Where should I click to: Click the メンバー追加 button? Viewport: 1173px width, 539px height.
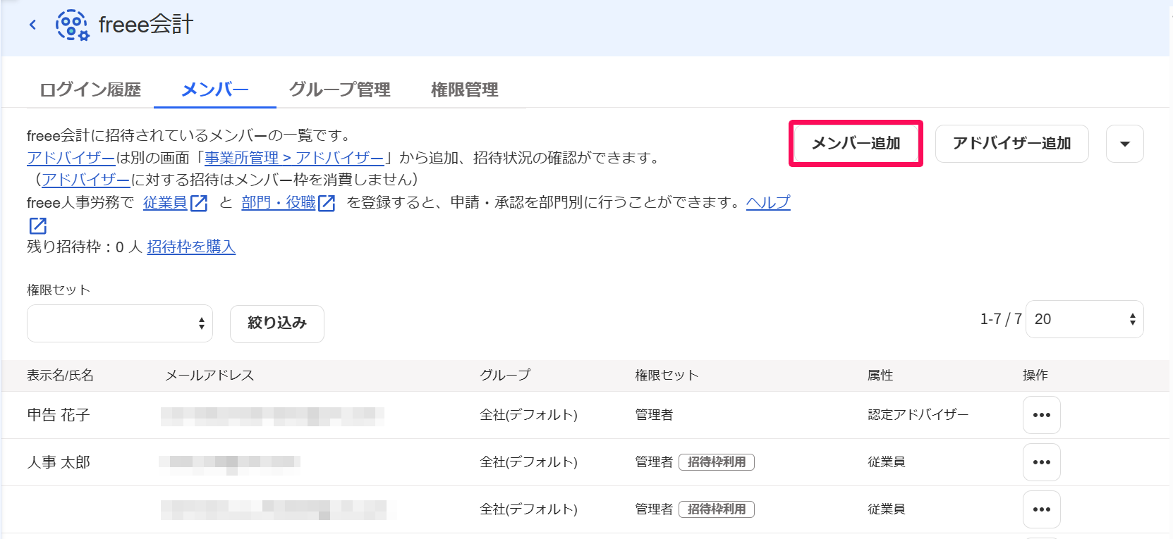(856, 143)
